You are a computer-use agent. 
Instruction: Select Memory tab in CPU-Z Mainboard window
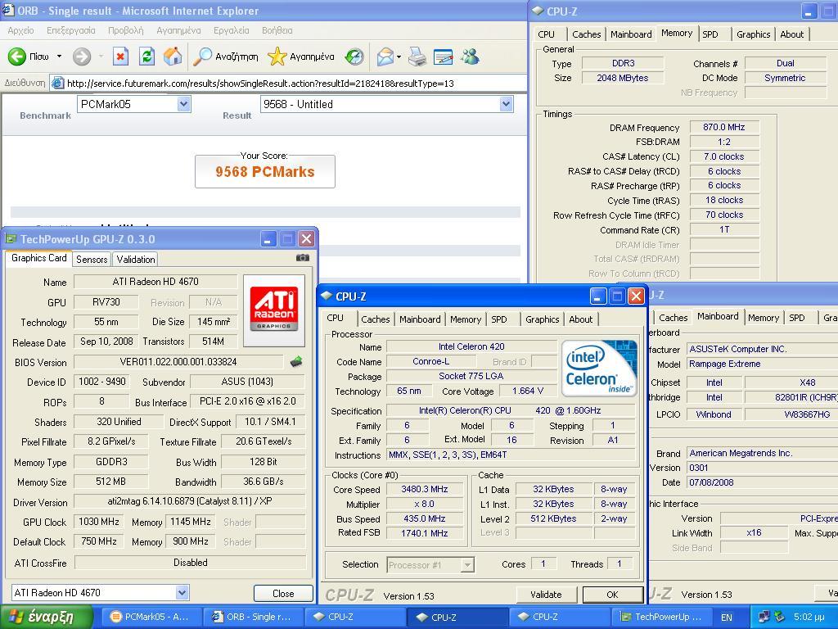coord(764,318)
